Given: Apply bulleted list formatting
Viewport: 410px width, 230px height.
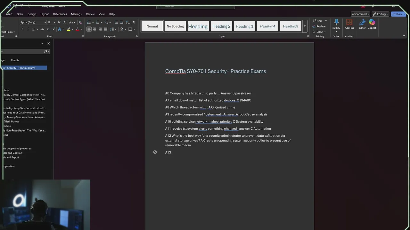Looking at the screenshot, I should click(x=89, y=22).
